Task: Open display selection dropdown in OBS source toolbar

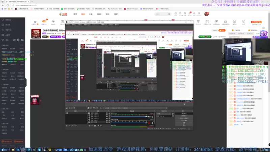Action: click(x=136, y=108)
